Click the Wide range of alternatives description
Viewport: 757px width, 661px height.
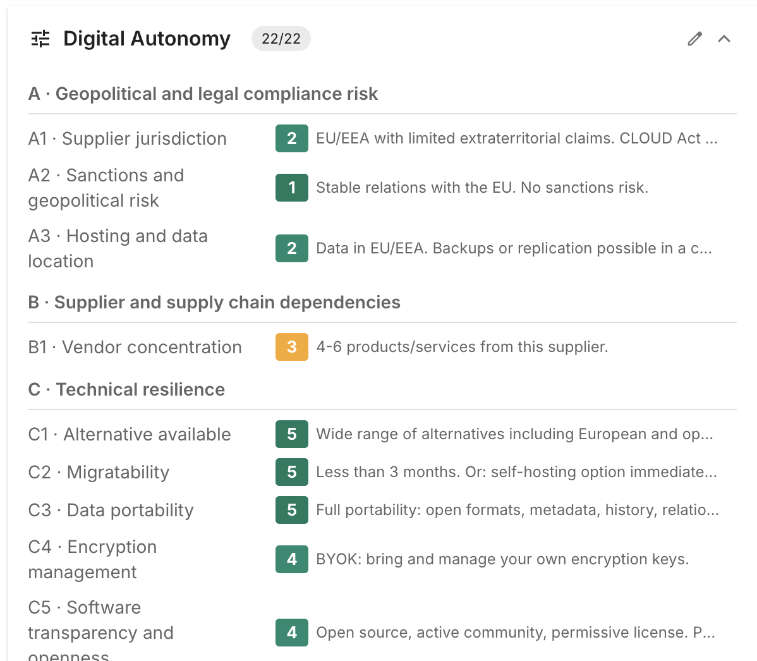[514, 434]
